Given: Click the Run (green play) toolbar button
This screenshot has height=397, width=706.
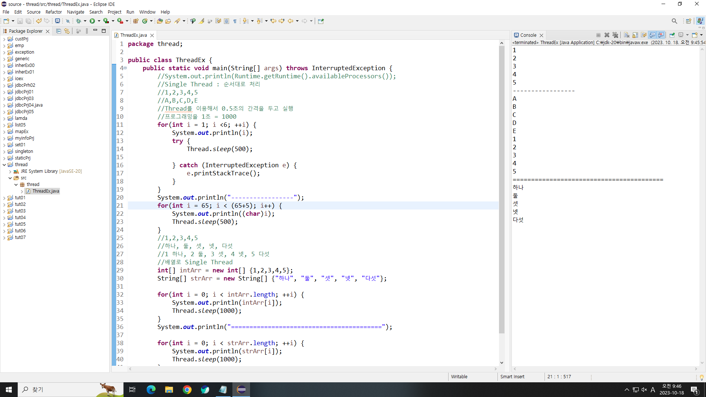Looking at the screenshot, I should tap(92, 21).
